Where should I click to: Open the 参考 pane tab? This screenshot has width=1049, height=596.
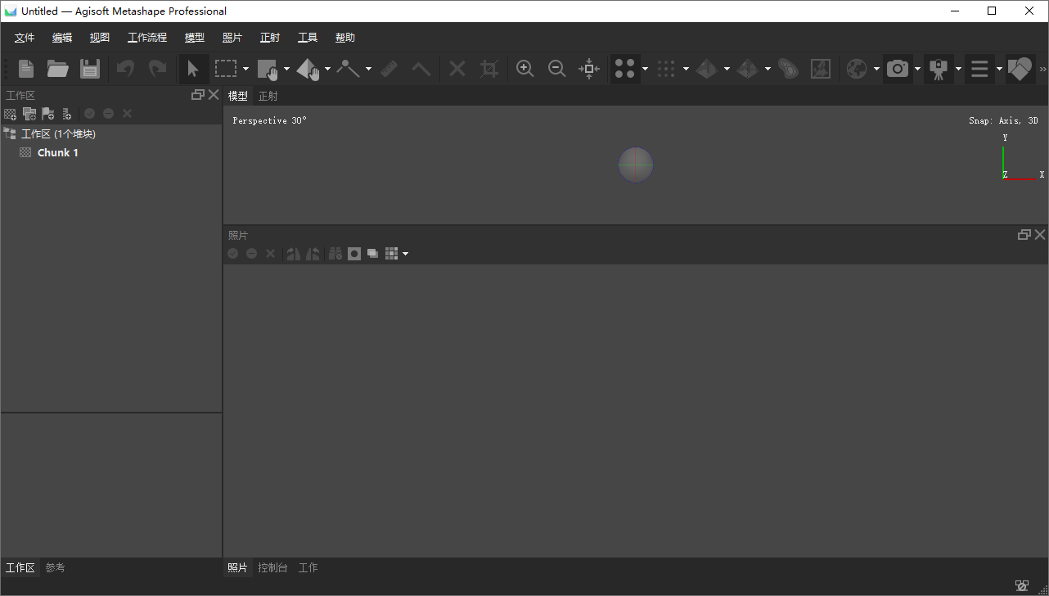[55, 567]
